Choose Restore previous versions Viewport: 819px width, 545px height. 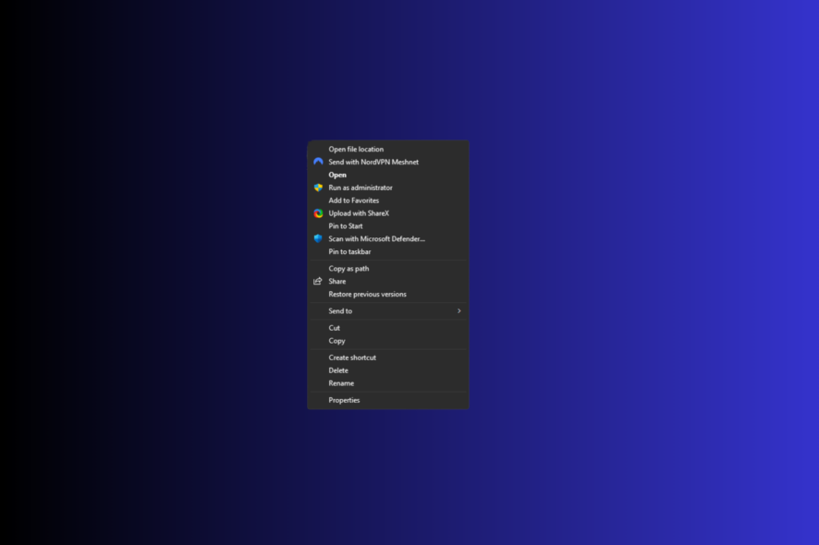point(388,294)
